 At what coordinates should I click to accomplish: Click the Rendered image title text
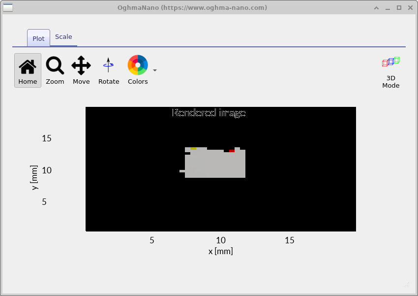(209, 113)
